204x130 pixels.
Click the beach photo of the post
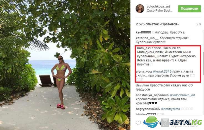click(65, 65)
